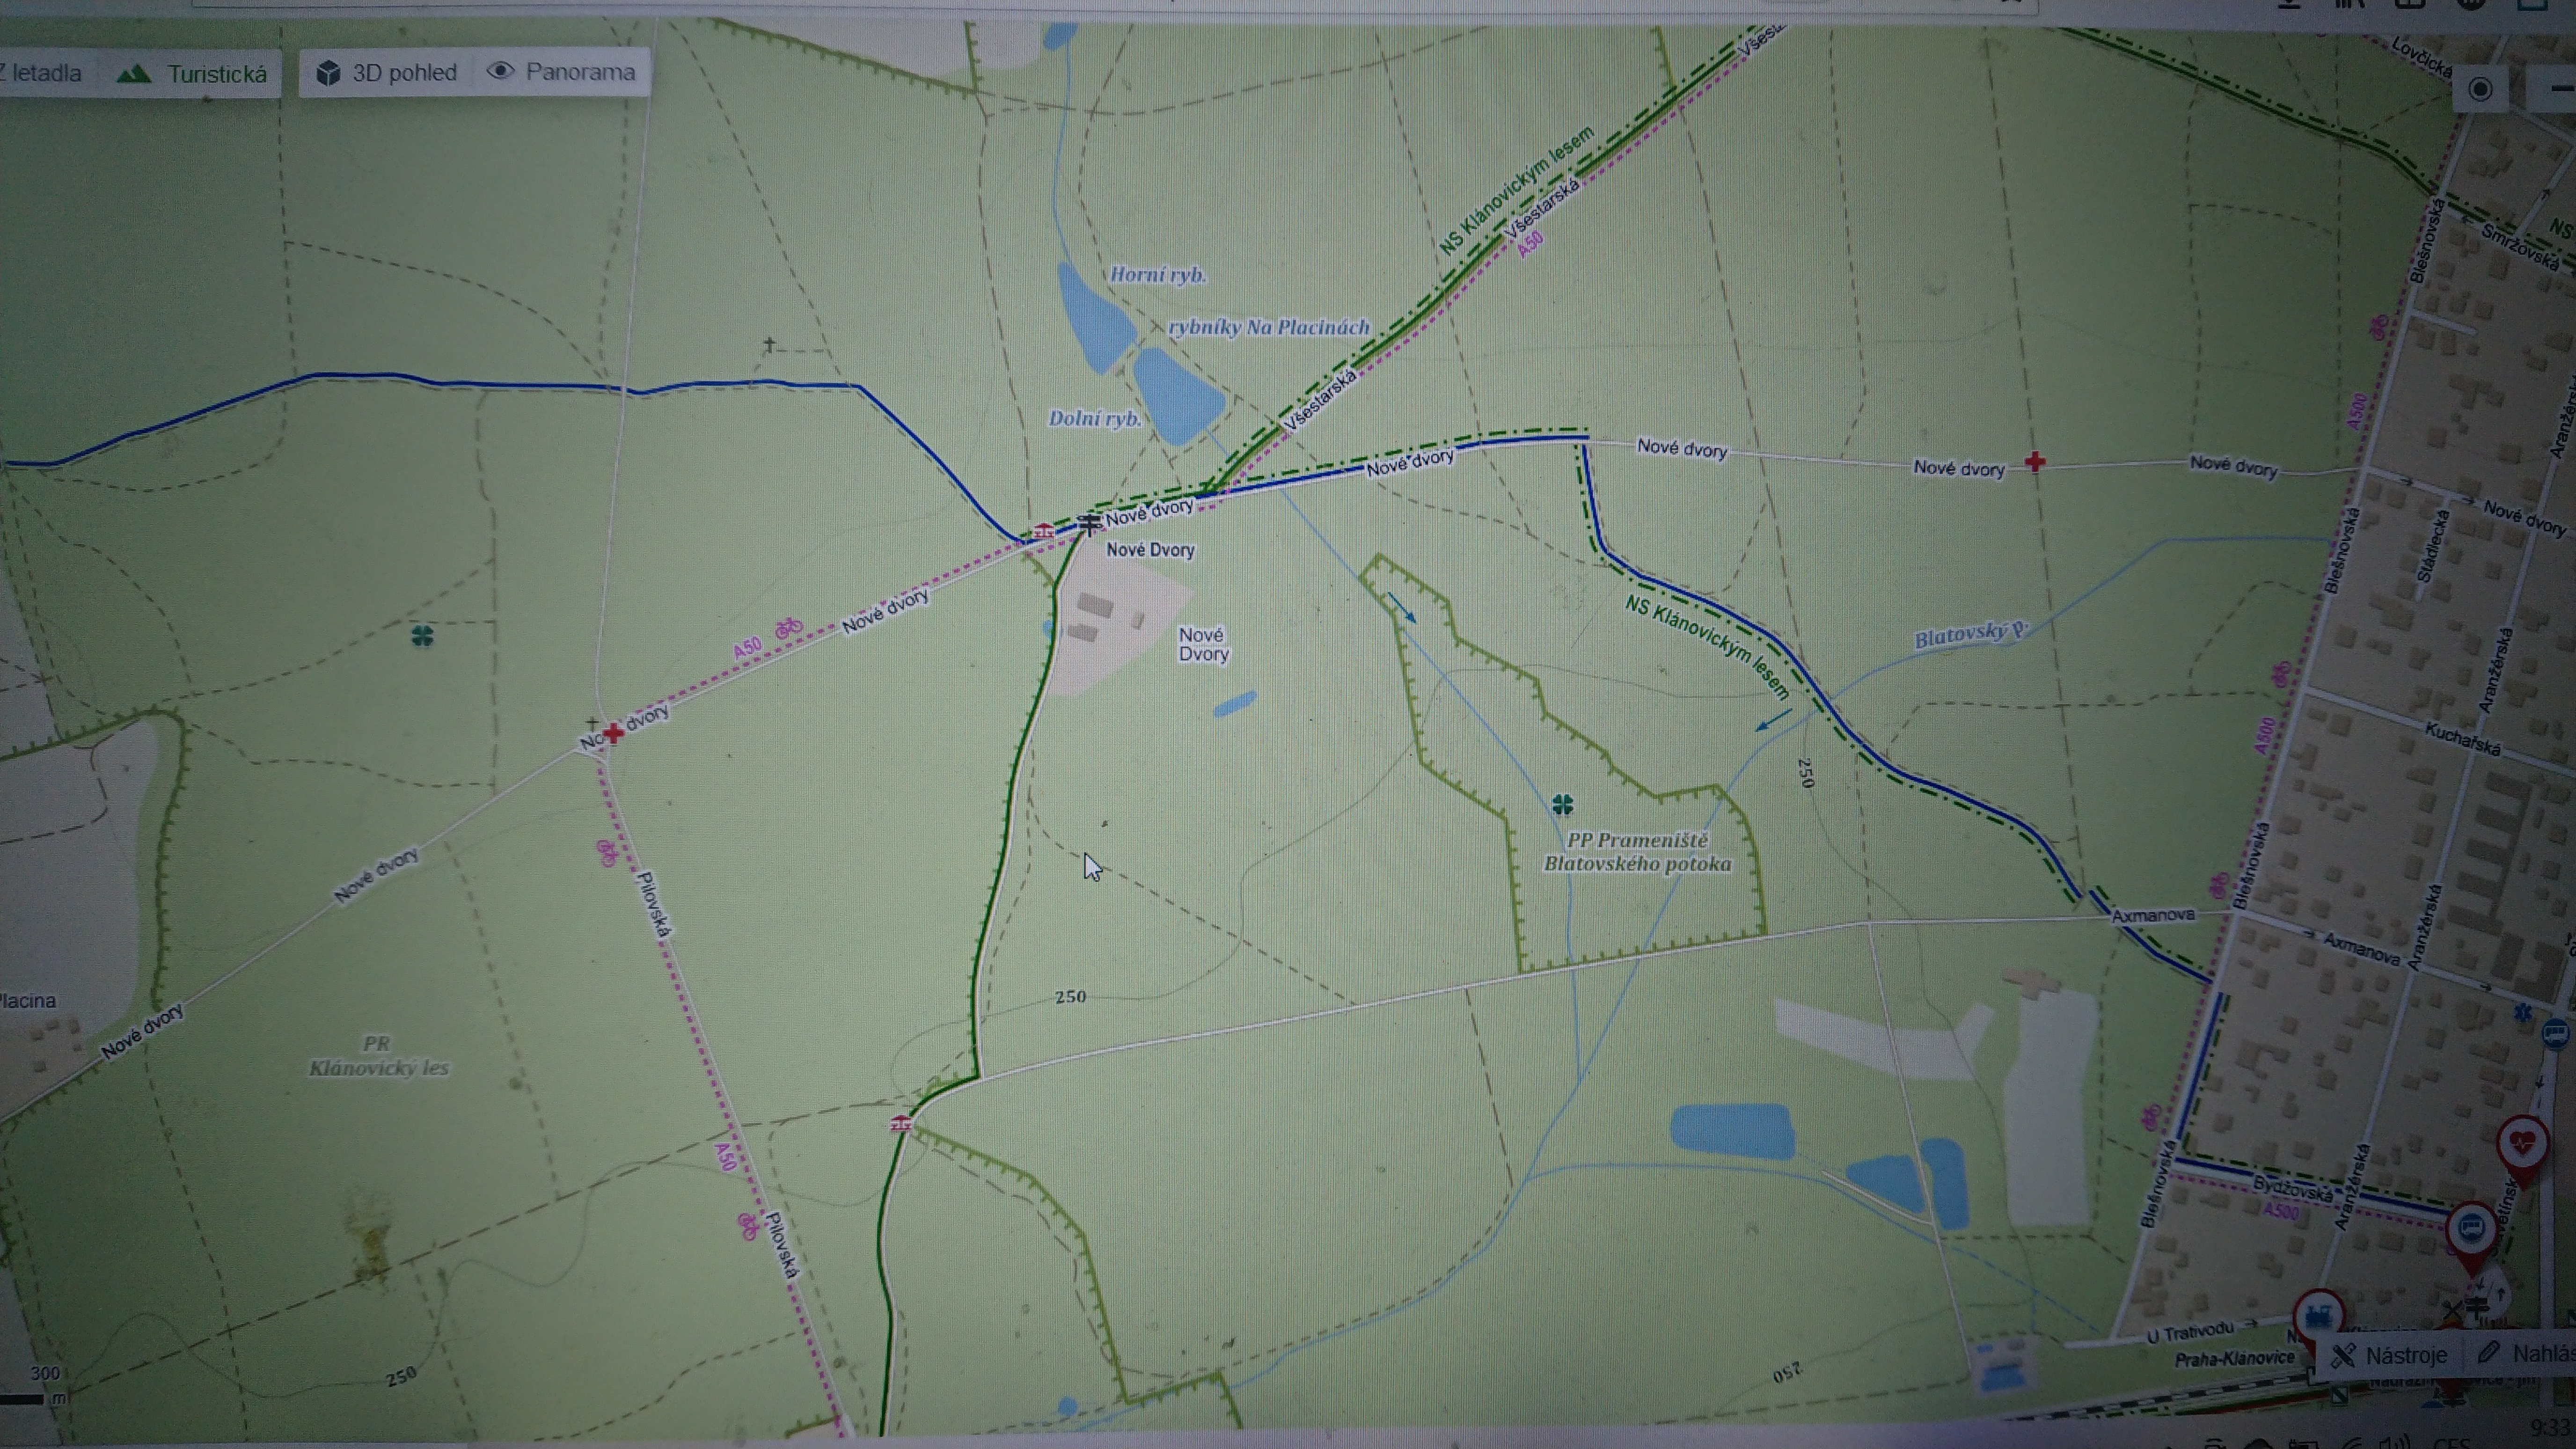Click the upper NS Klánovickým lesem trail label
Screen dimensions: 2576x1449
click(1516, 190)
